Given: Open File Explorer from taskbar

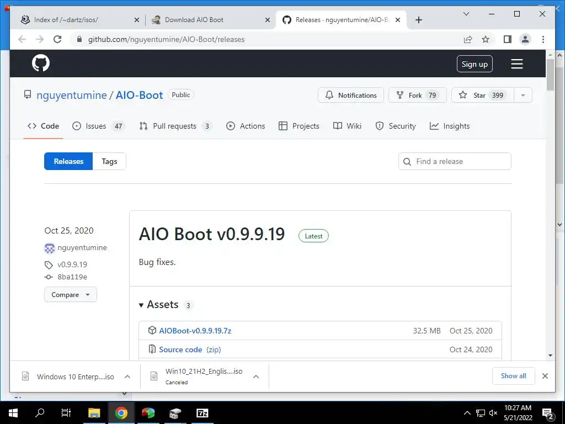Looking at the screenshot, I should tap(94, 413).
